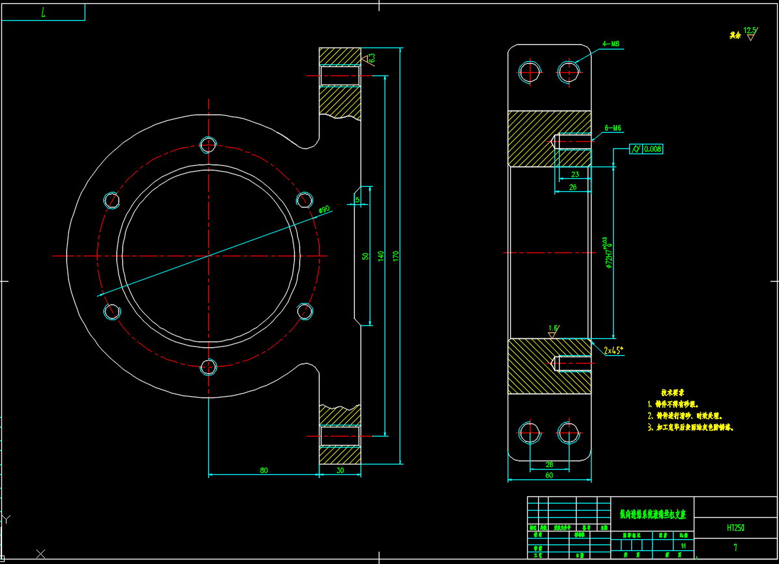The image size is (779, 564).
Task: Select the green L text in top-left box
Action: pyautogui.click(x=43, y=12)
